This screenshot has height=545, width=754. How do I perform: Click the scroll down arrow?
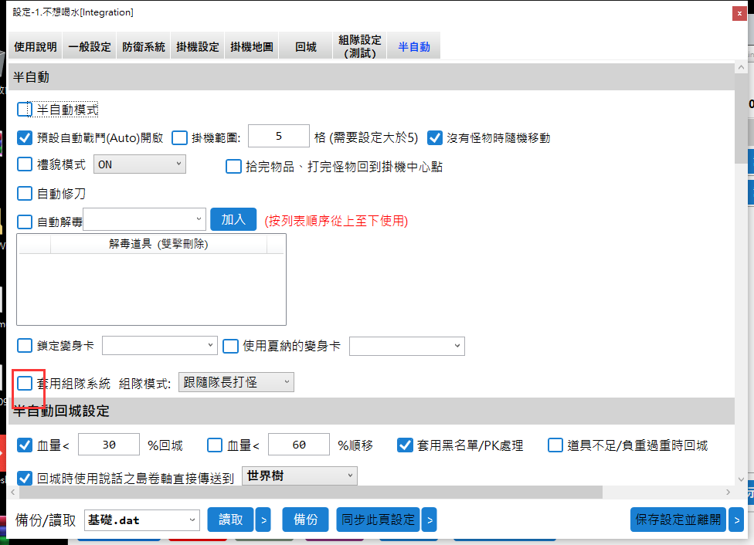pyautogui.click(x=741, y=479)
